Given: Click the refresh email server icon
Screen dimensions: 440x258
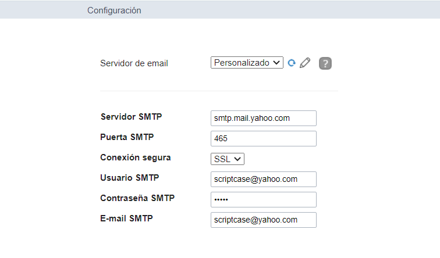Looking at the screenshot, I should [x=292, y=63].
